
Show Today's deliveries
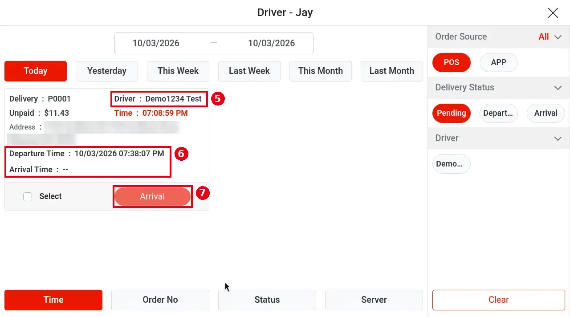pos(36,71)
